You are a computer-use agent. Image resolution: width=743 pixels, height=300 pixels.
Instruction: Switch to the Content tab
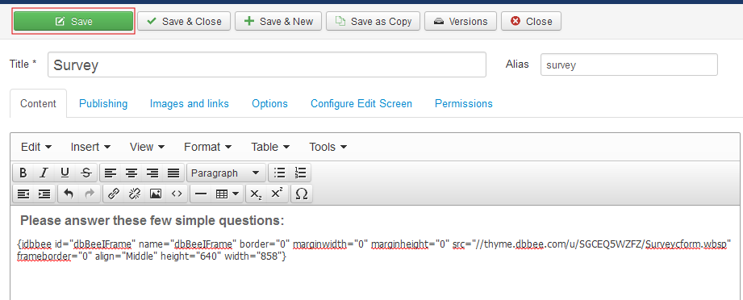pos(39,103)
